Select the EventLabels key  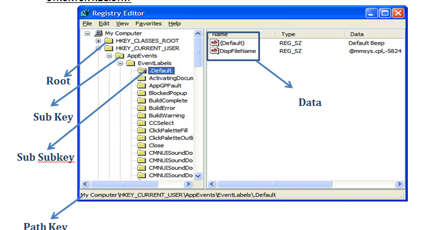coord(155,63)
